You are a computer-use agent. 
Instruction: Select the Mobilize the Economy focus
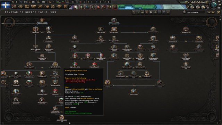point(140,66)
